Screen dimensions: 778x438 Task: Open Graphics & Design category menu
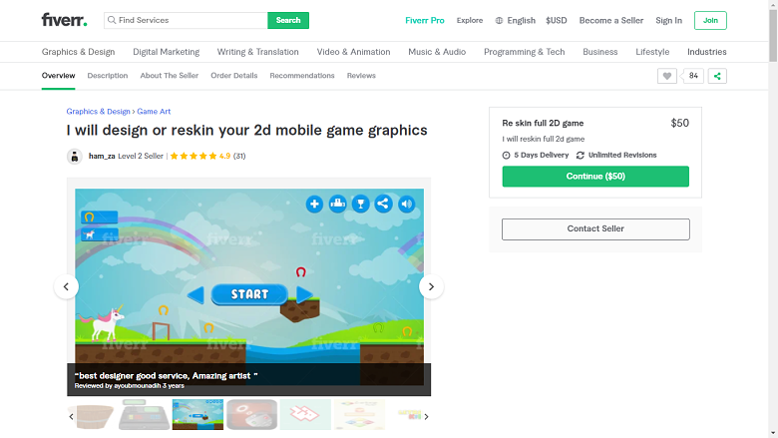pyautogui.click(x=78, y=52)
